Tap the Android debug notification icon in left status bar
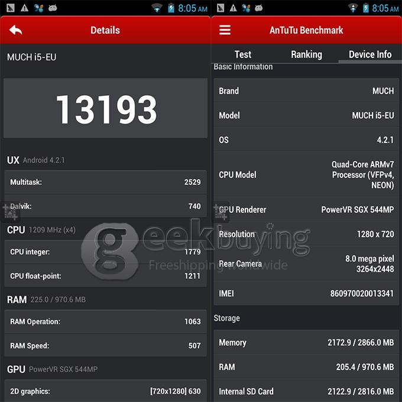Image resolution: width=402 pixels, height=402 pixels. tap(53, 8)
